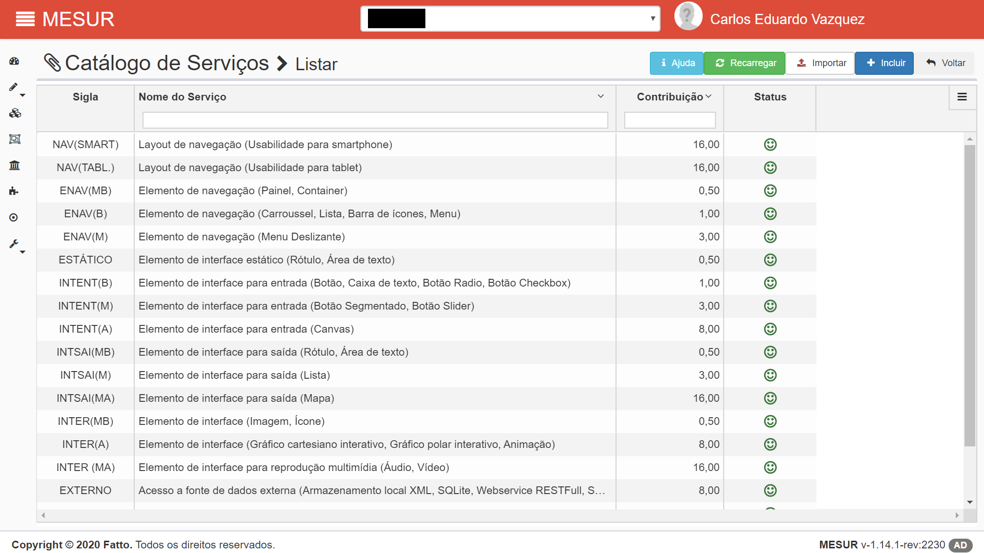
Task: Click the paperclip icon next to Catálogo de Serviços
Action: [52, 63]
